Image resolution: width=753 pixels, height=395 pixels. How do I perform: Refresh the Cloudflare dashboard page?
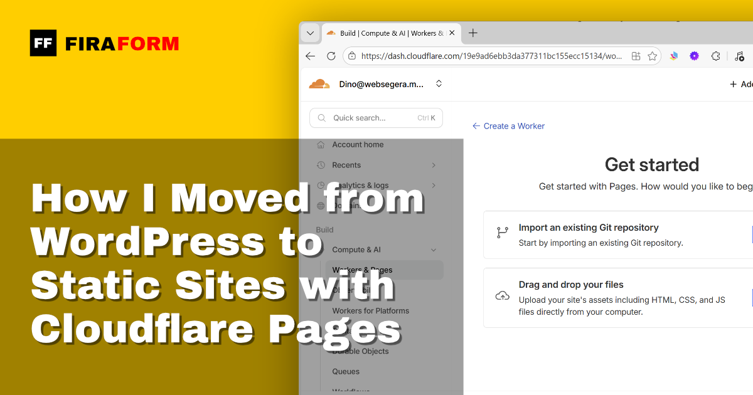(331, 56)
